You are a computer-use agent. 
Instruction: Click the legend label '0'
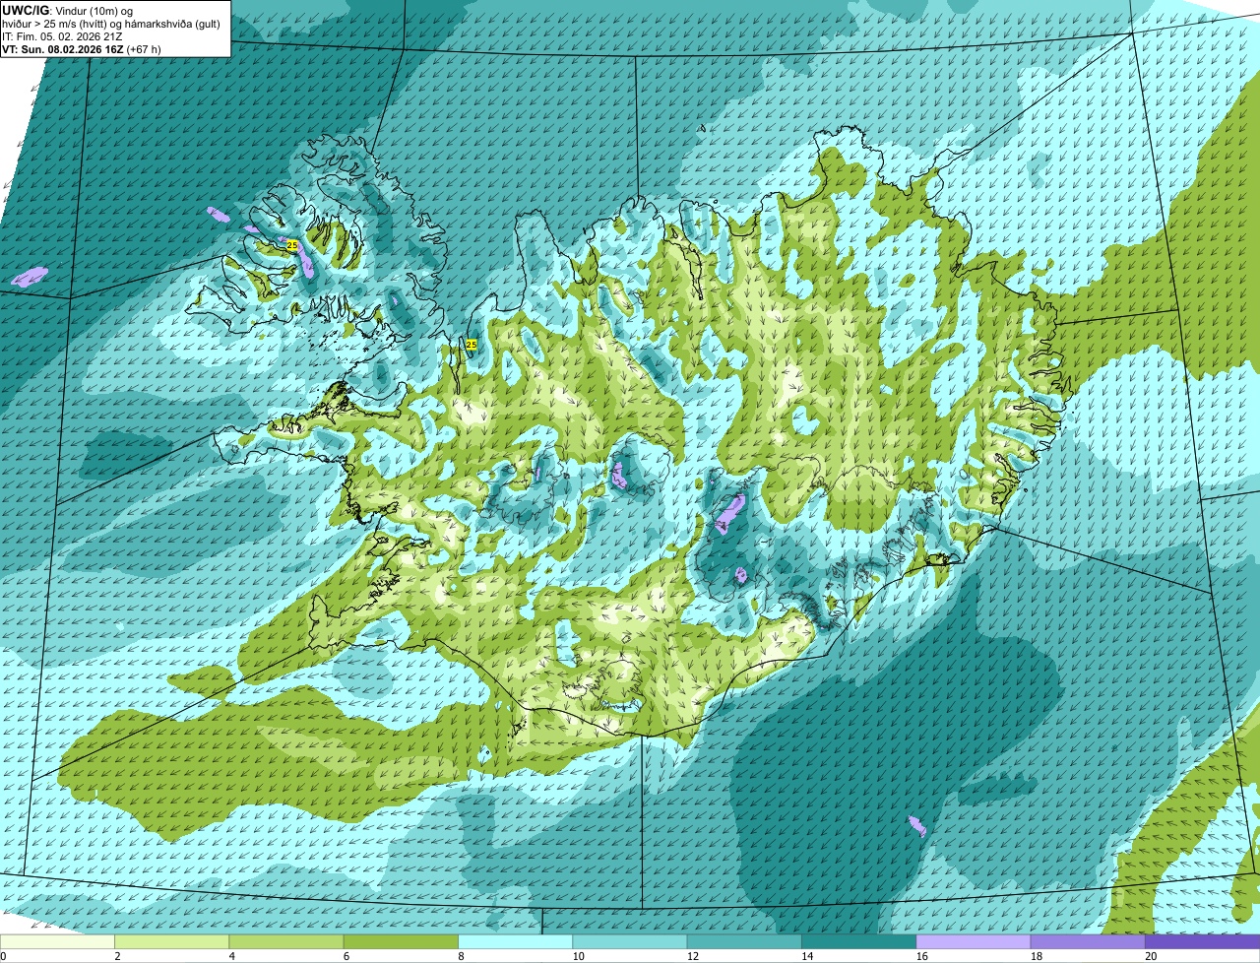pyautogui.click(x=3, y=956)
